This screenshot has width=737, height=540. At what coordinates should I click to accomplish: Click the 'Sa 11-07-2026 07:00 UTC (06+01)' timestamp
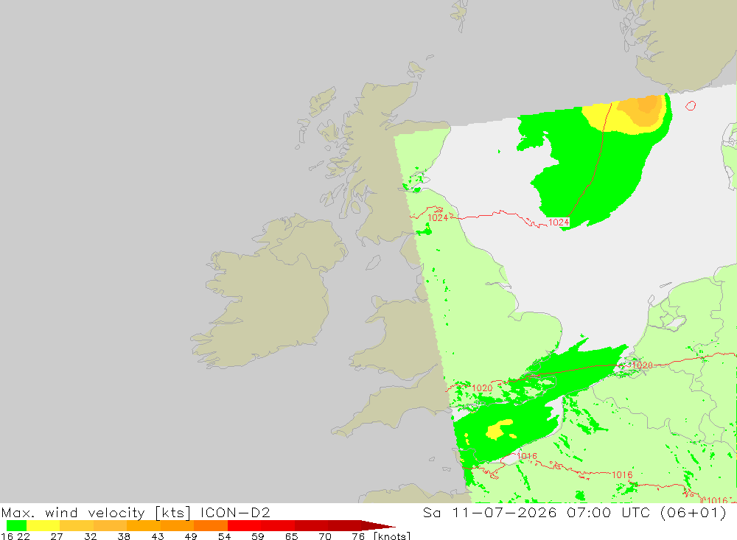coord(574,512)
